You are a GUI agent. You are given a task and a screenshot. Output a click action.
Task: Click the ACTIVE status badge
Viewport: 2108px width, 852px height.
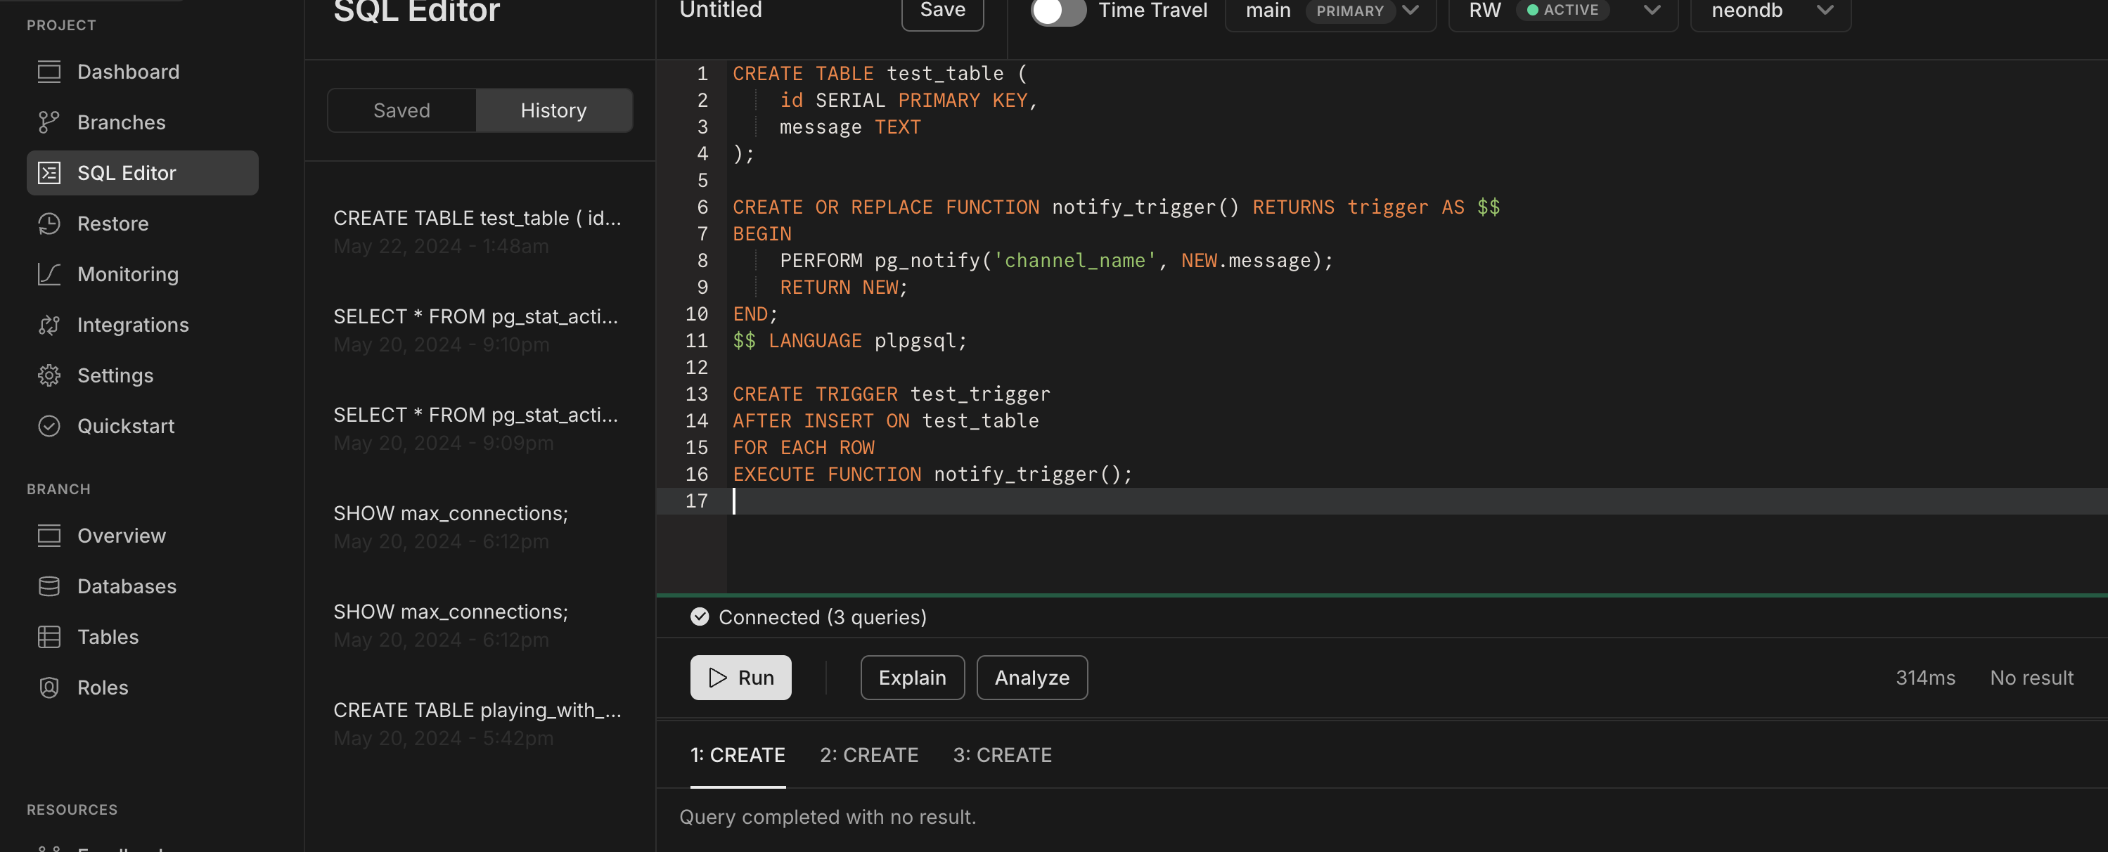click(1562, 10)
